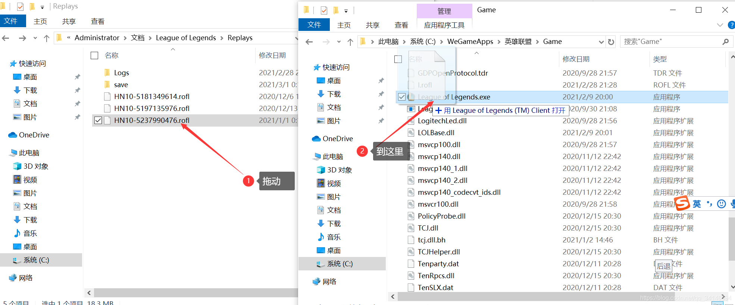The image size is (735, 305).
Task: Uncheck League of Legends.exe checkbox
Action: (x=402, y=97)
